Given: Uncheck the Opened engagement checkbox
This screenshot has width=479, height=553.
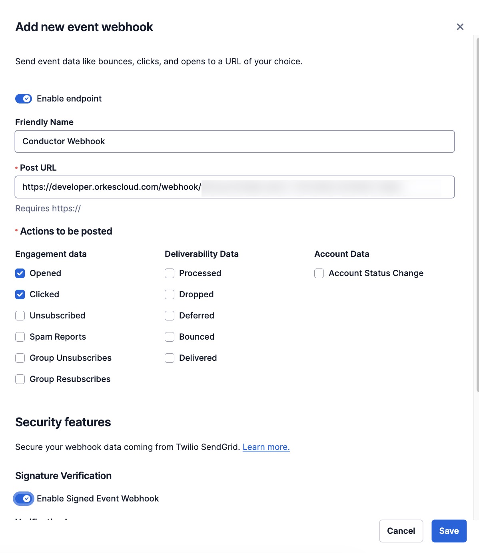Looking at the screenshot, I should pyautogui.click(x=20, y=273).
